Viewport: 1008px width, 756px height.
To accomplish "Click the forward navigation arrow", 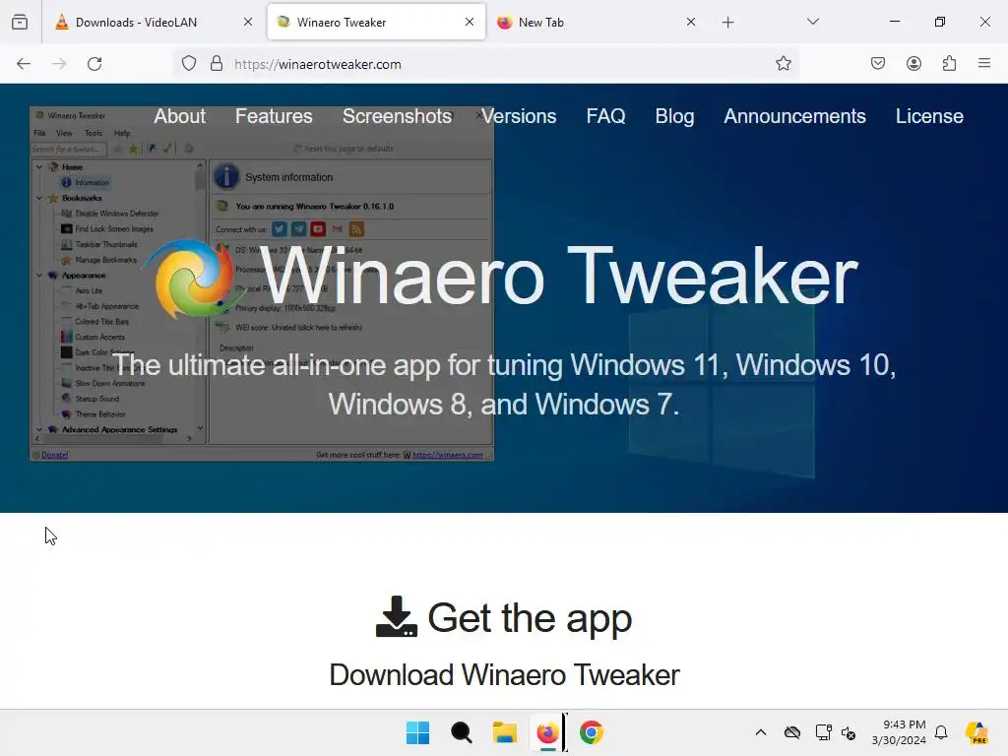I will pos(59,64).
